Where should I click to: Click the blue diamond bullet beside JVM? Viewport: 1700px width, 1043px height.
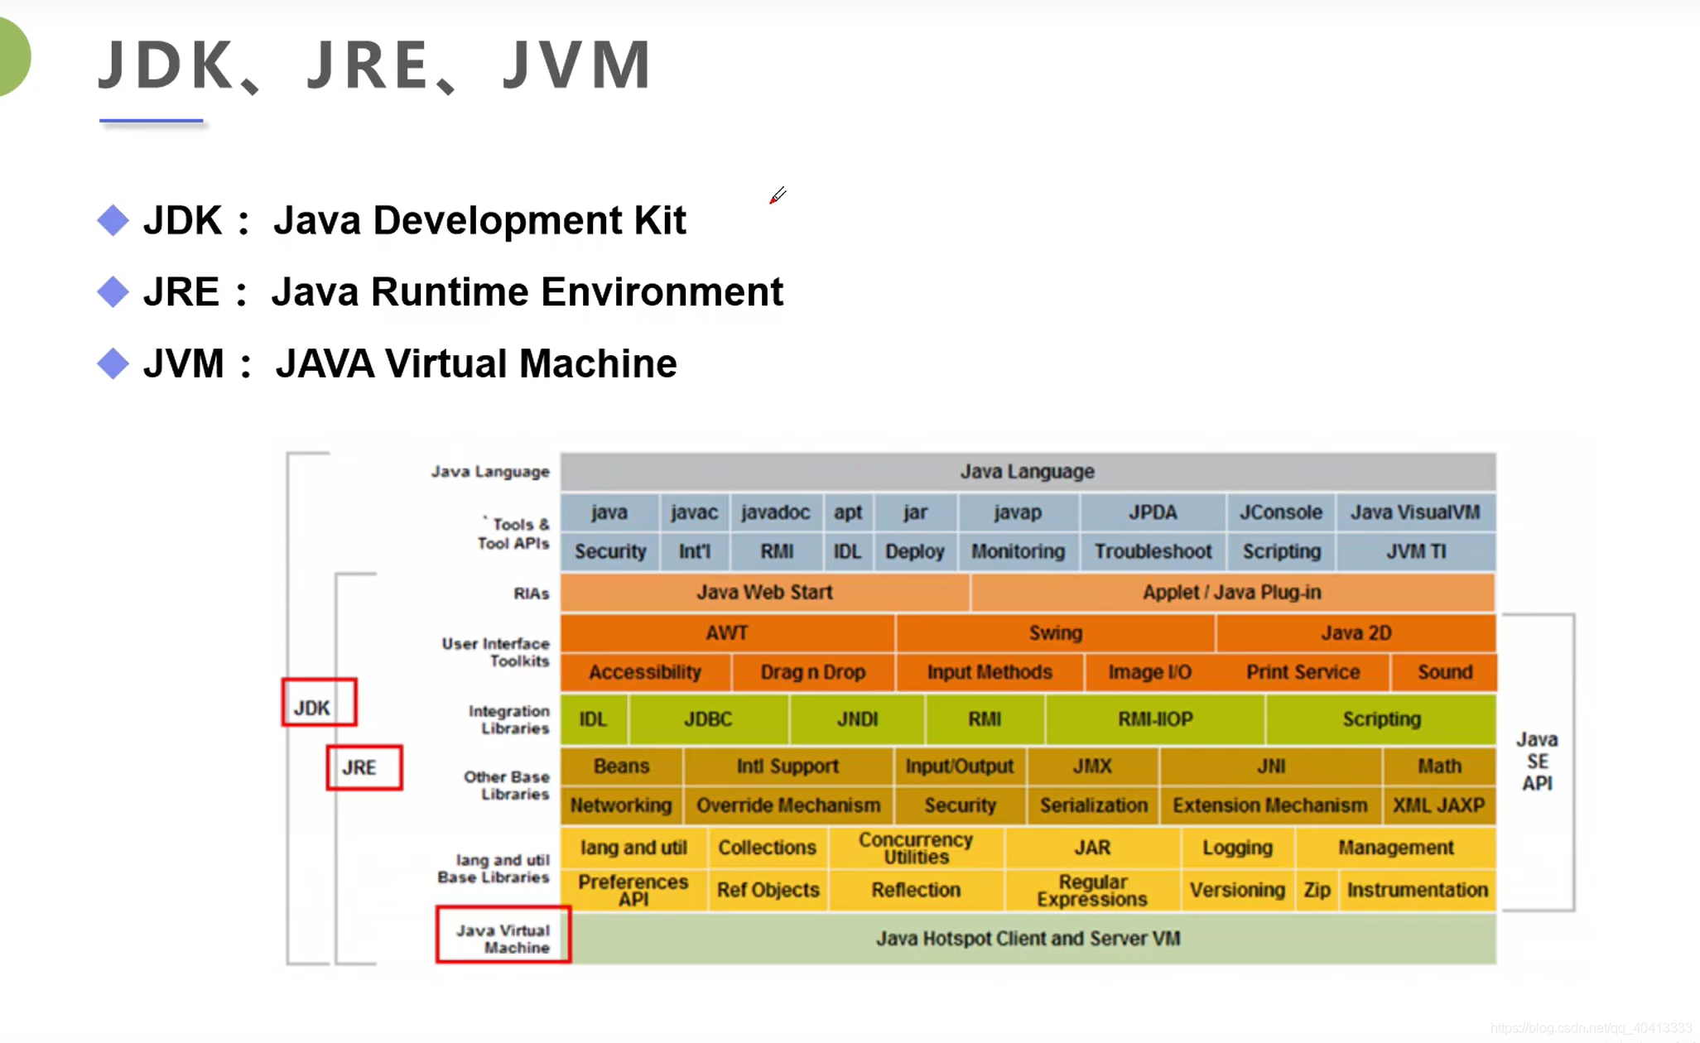pos(113,363)
